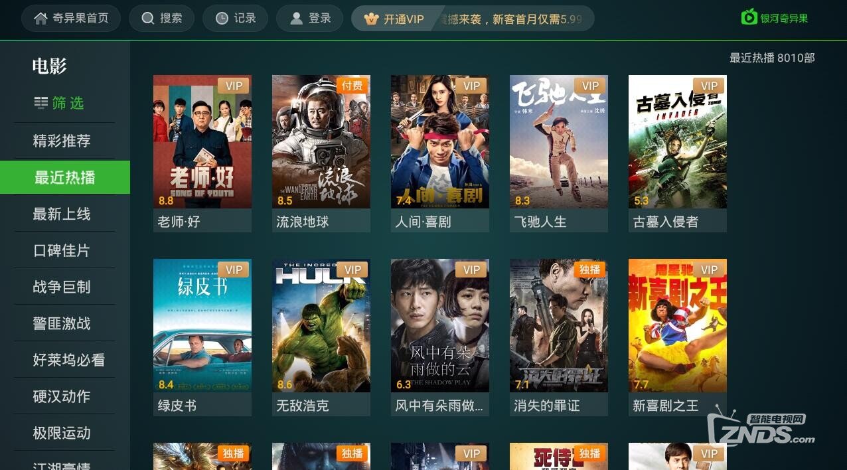Viewport: 847px width, 470px height.
Task: Choose 好莱坞必看 from sidebar
Action: tap(69, 360)
